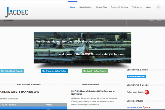The width and height of the screenshot is (165, 110).
Task: Open the Aeroflot Airbus A321 Kaliningrad article
Action: [x=93, y=92]
